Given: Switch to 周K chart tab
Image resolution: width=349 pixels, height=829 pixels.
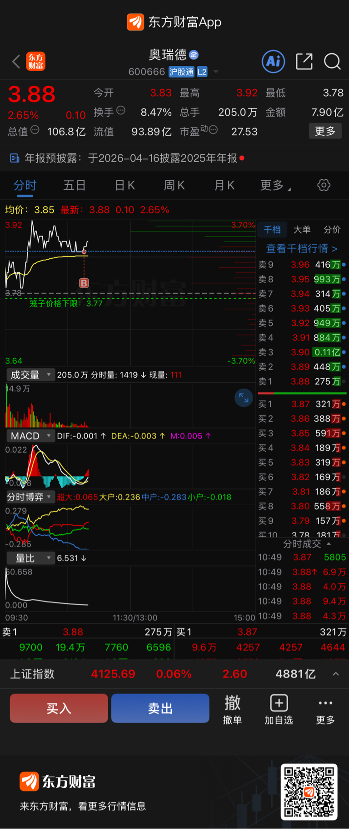Looking at the screenshot, I should (174, 185).
